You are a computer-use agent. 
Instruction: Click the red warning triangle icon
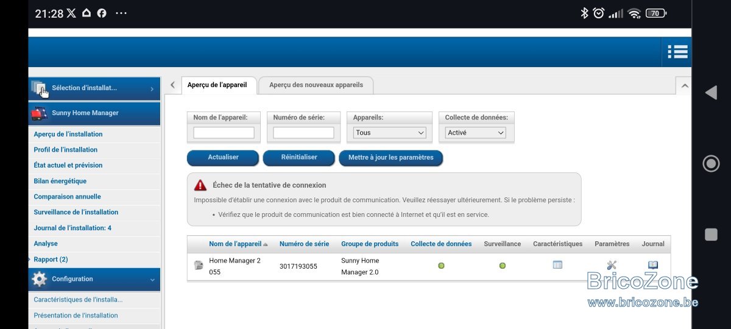pos(200,185)
